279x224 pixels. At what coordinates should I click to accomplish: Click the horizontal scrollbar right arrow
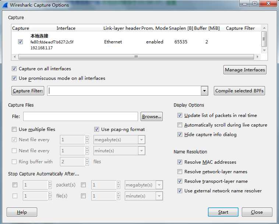[257, 57]
